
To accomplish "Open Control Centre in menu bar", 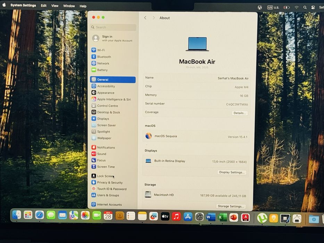I will (x=313, y=7).
